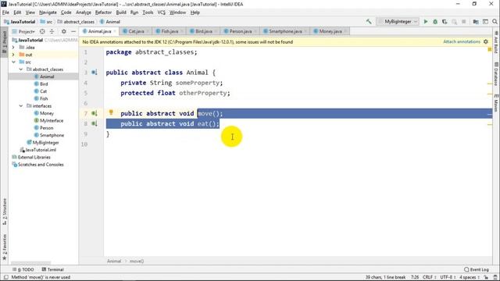Switch to the Money.java tab
The width and height of the screenshot is (500, 281).
[330, 31]
